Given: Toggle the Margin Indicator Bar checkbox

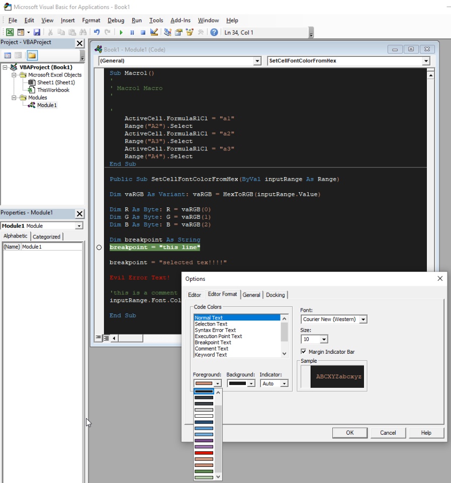Looking at the screenshot, I should click(x=304, y=352).
